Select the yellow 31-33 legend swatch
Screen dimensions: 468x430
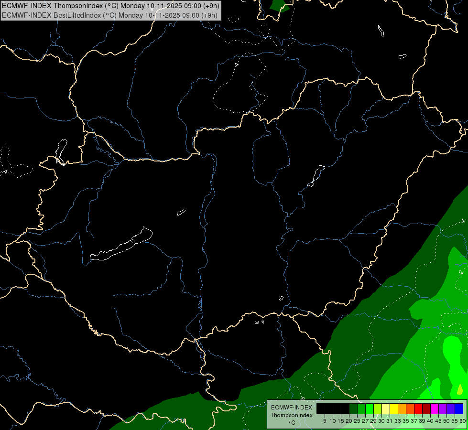pyautogui.click(x=394, y=408)
